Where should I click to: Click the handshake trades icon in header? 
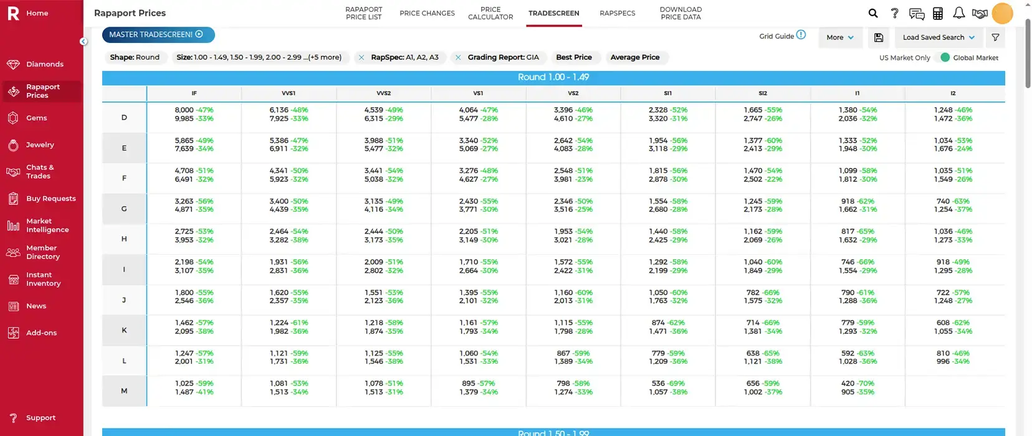click(x=980, y=13)
